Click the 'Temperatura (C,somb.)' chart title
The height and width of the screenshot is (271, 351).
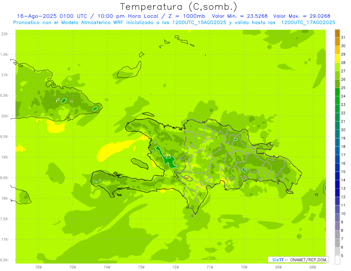[x=178, y=7]
